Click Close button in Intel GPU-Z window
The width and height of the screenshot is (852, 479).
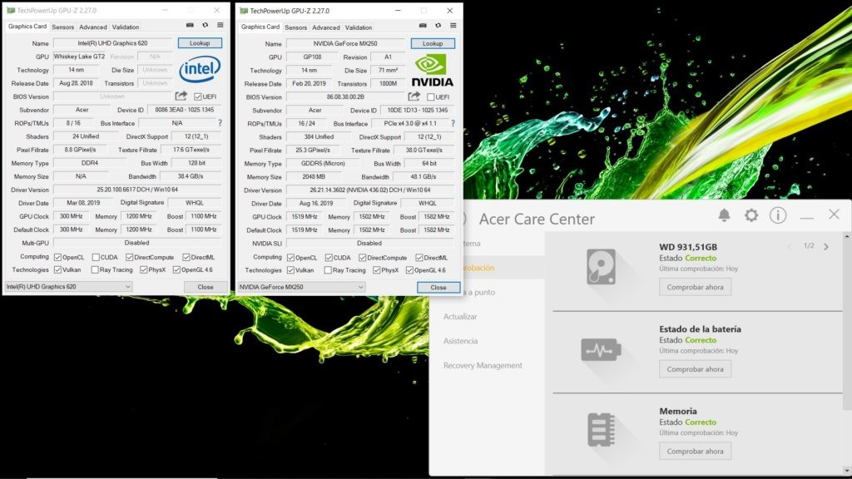(206, 287)
